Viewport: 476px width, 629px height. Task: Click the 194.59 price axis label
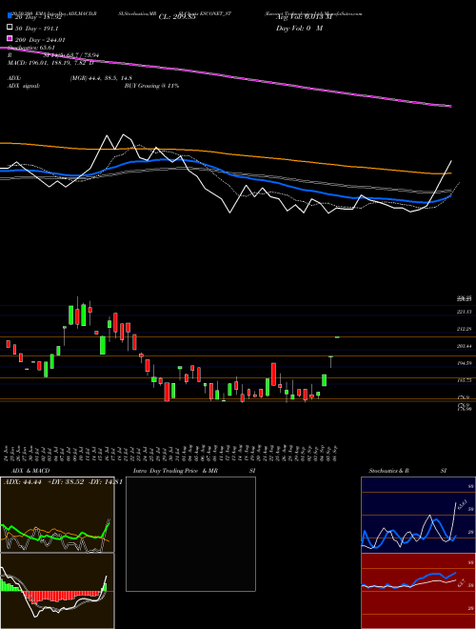[x=465, y=363]
